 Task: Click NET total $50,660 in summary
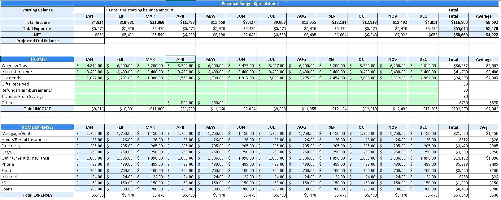click(453, 35)
